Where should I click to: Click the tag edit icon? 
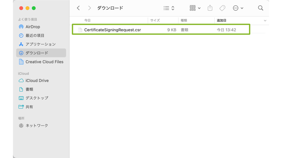click(222, 8)
